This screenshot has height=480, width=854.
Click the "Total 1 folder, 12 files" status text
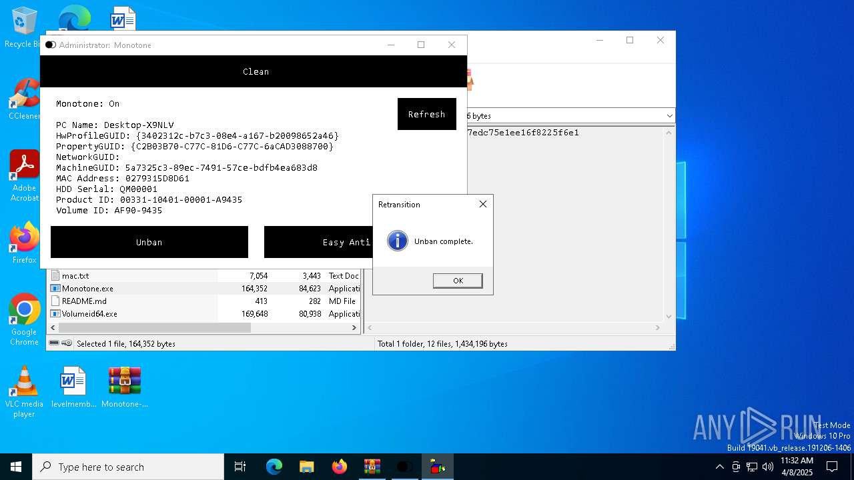coord(442,344)
